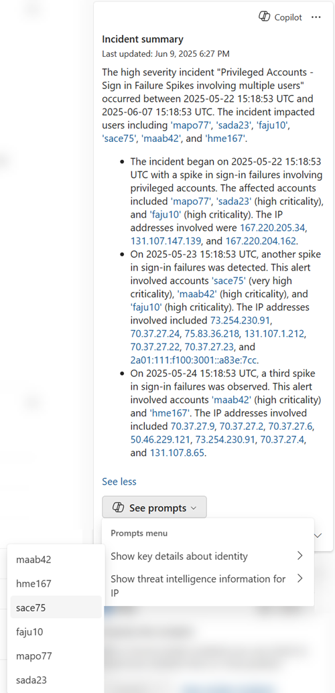This screenshot has width=335, height=693.
Task: Collapse the chevron right of Prompts menu
Action: click(x=318, y=535)
